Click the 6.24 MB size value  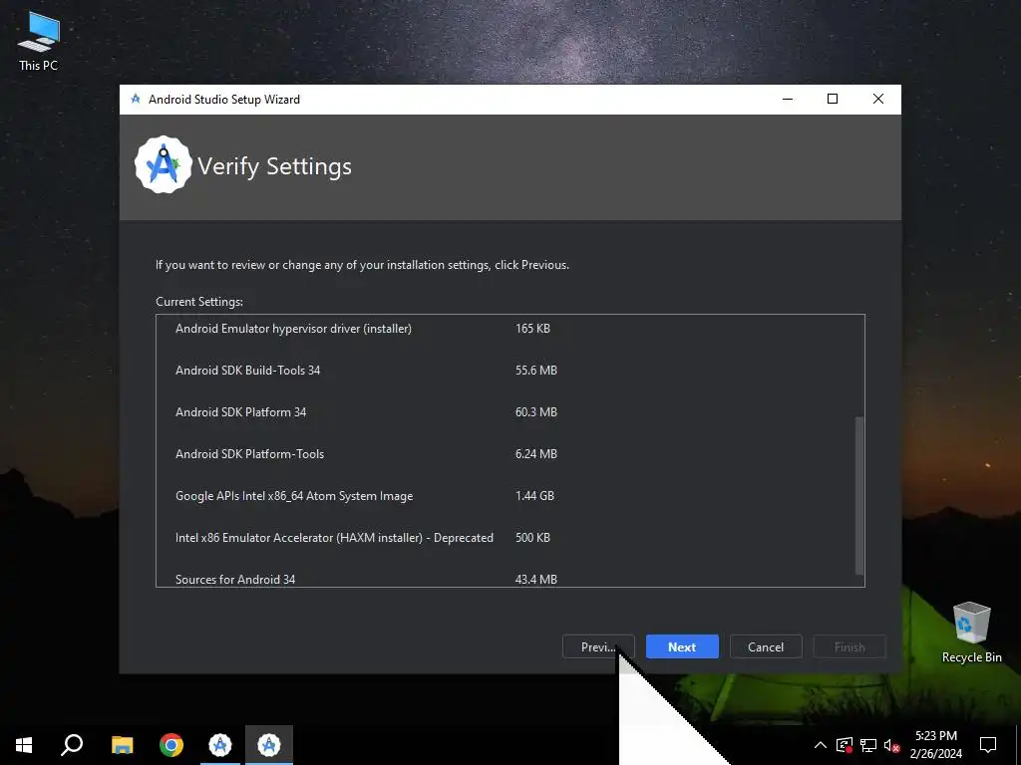535,454
